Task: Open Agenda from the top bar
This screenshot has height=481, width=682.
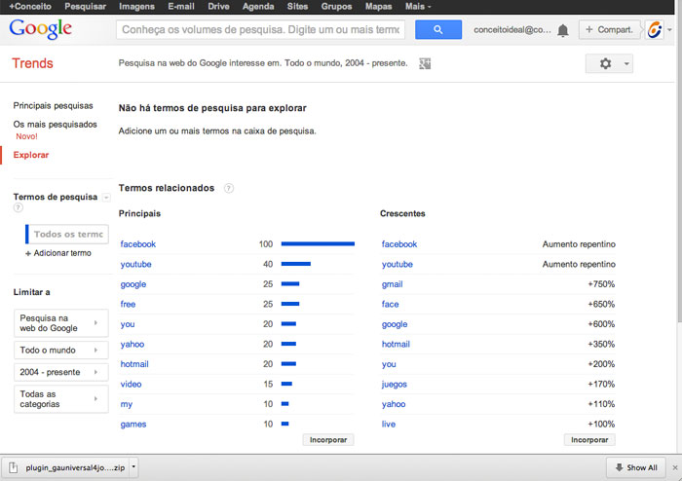Action: [x=258, y=7]
